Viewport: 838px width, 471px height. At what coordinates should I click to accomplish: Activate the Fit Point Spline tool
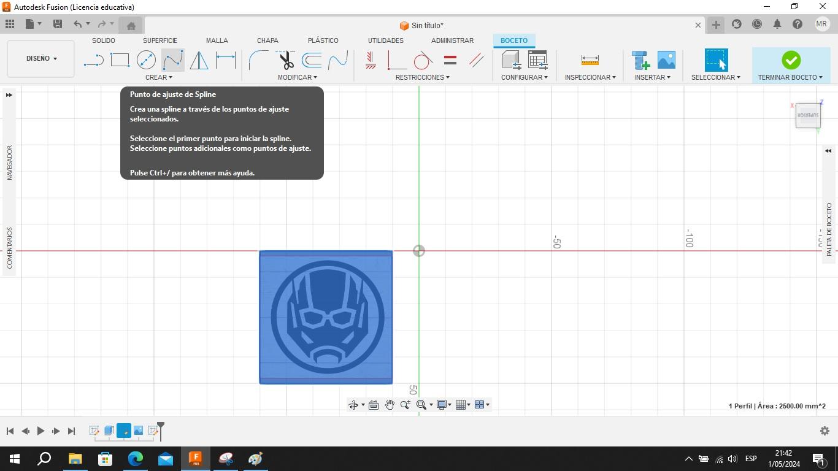click(x=172, y=60)
